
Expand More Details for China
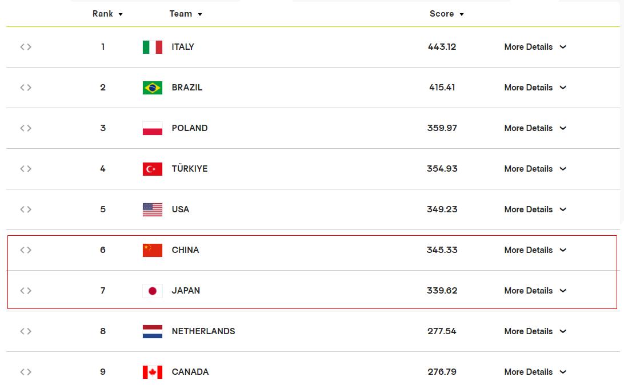pos(535,250)
